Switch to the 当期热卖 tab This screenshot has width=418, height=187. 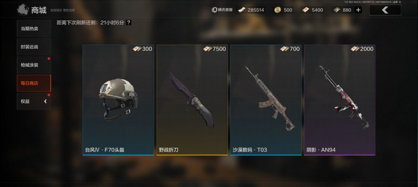(34, 29)
